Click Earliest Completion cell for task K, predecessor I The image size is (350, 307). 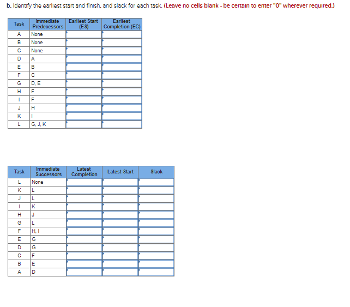(122, 116)
